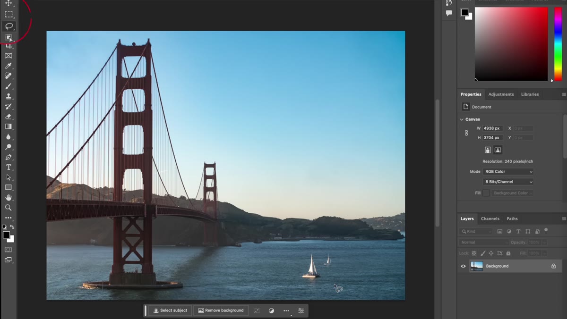Viewport: 567px width, 319px height.
Task: Select the Zoom tool
Action: pos(9,208)
